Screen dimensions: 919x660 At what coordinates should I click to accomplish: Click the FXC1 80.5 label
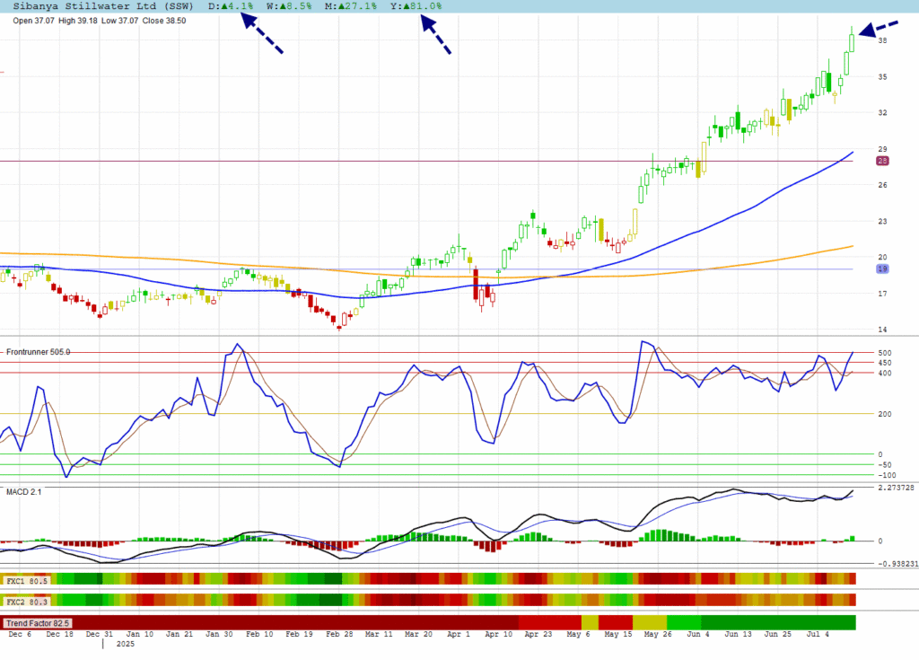tap(27, 581)
